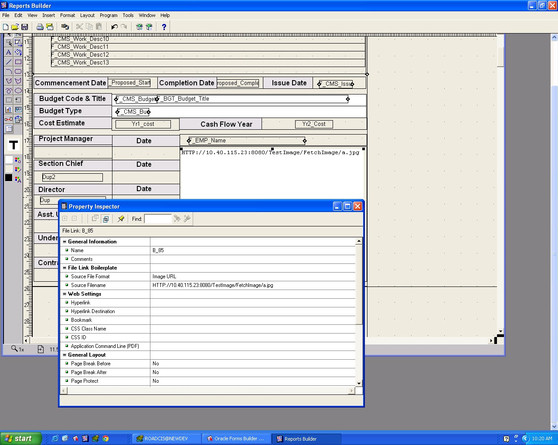Viewport: 558px width, 445px height.
Task: Toggle the Pin icon in Property Inspector
Action: coord(121,219)
